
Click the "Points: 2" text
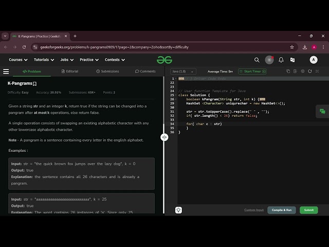click(109, 93)
